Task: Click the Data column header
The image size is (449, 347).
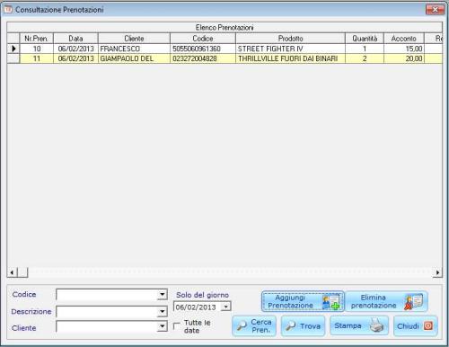Action: pos(75,39)
